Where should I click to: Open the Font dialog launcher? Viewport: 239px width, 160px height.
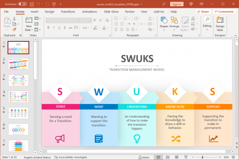point(110,35)
